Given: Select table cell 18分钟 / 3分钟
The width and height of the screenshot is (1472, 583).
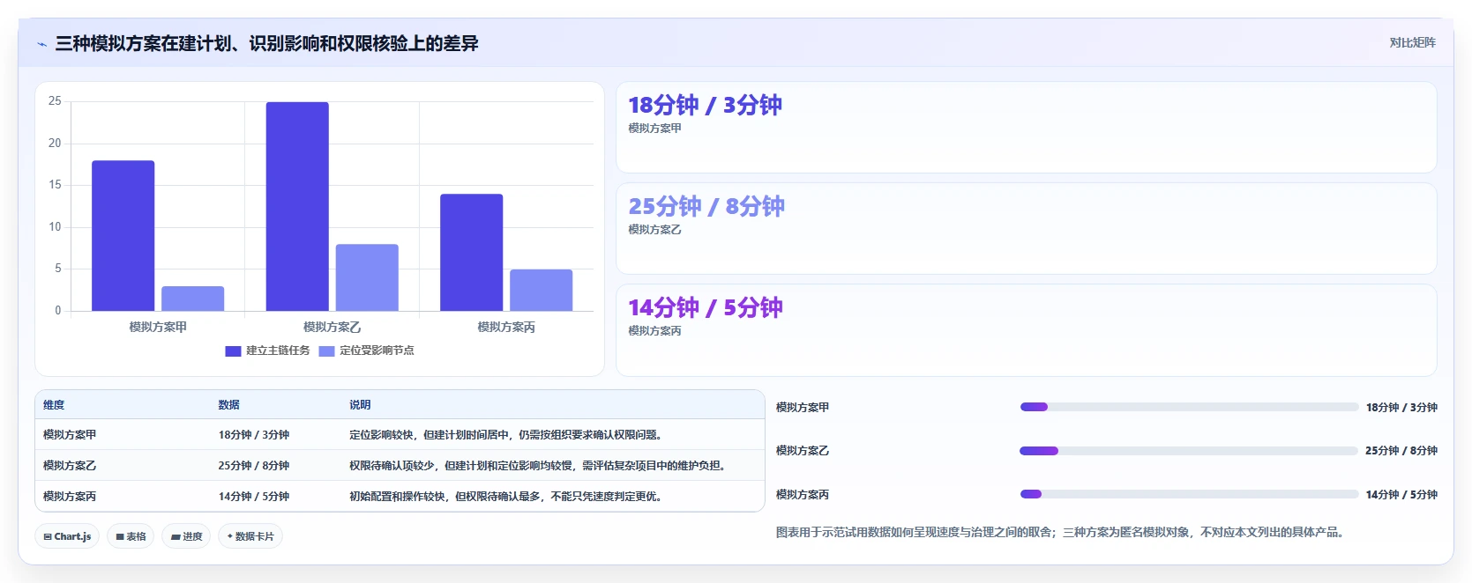Looking at the screenshot, I should [254, 435].
